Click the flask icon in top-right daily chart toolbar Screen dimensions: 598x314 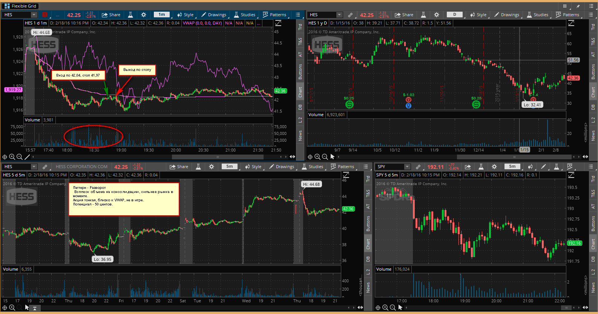(x=423, y=15)
